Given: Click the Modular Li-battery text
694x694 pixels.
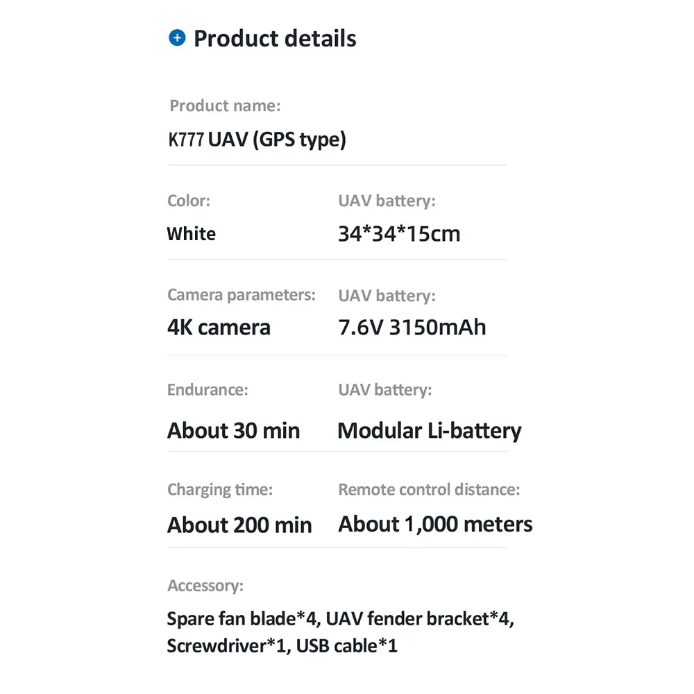Looking at the screenshot, I should [430, 431].
